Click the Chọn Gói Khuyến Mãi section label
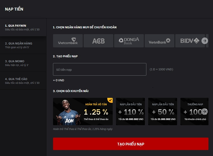213x156 pixels. click(71, 91)
